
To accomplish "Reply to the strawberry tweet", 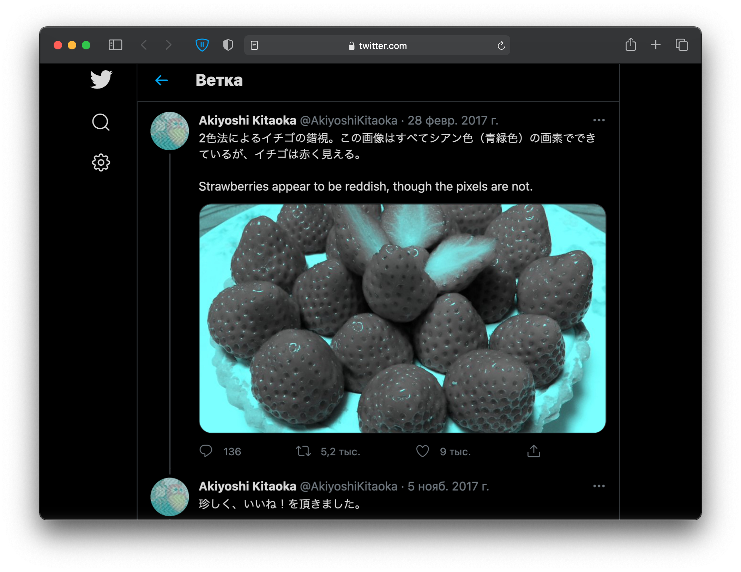I will [206, 451].
